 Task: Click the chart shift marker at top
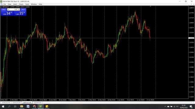[x=151, y=6]
